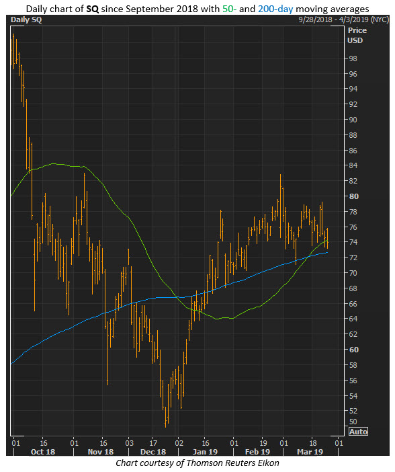Click the 'USD' currency label
Viewport: 395px width, 472px height.
[355, 40]
